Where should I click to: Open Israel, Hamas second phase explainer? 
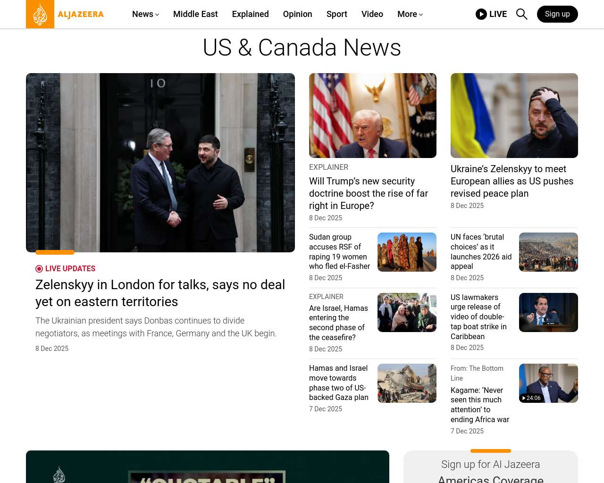coord(338,323)
